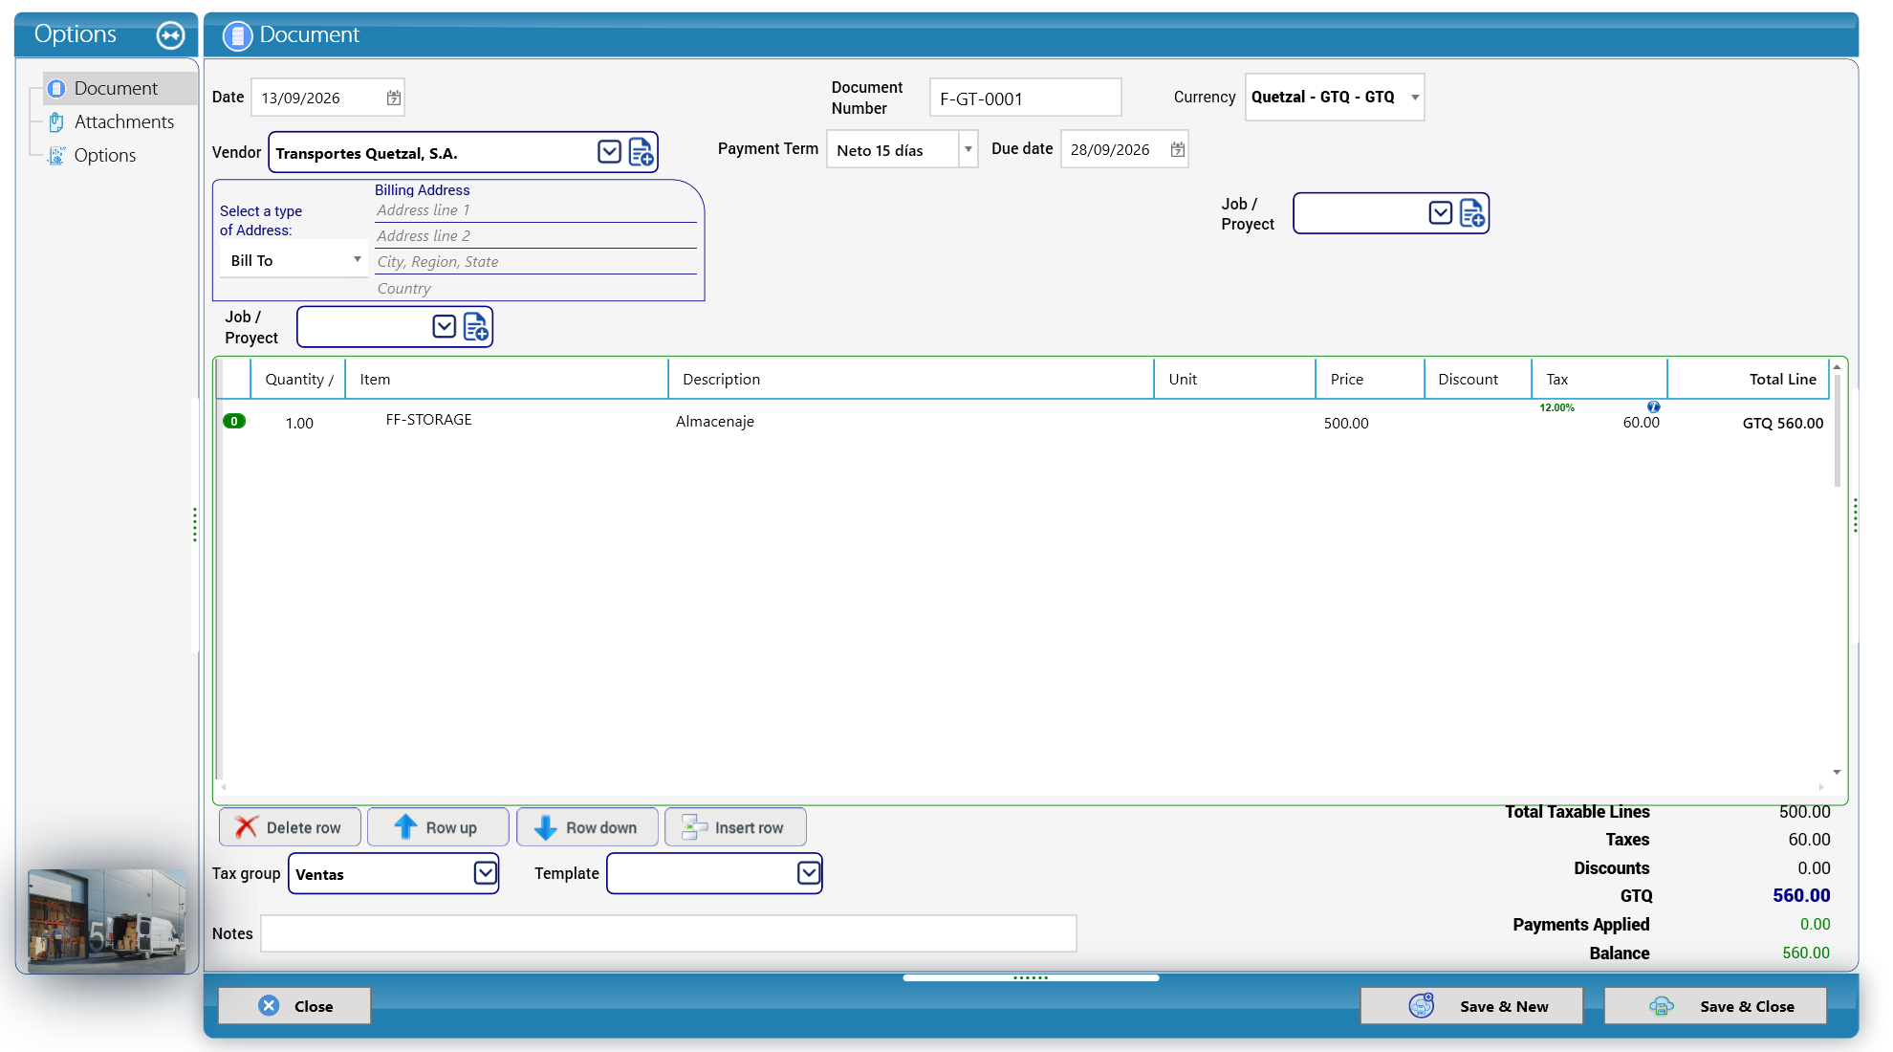The width and height of the screenshot is (1893, 1052).
Task: Open the Due date calendar icon
Action: click(1177, 150)
